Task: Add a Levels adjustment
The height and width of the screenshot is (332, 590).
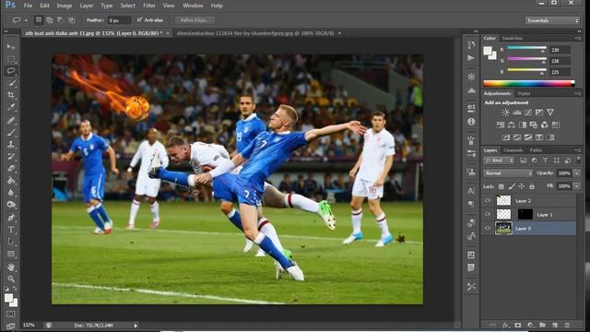Action: click(516, 113)
